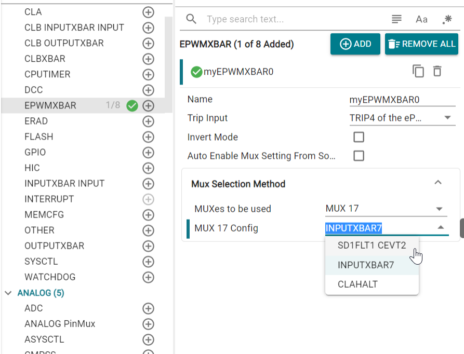Add an ADC instance via plus icon
Screen dimensions: 464x354
pyautogui.click(x=148, y=308)
